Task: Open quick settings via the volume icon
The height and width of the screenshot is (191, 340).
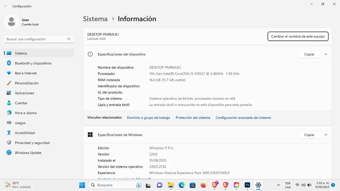Action: (x=303, y=185)
